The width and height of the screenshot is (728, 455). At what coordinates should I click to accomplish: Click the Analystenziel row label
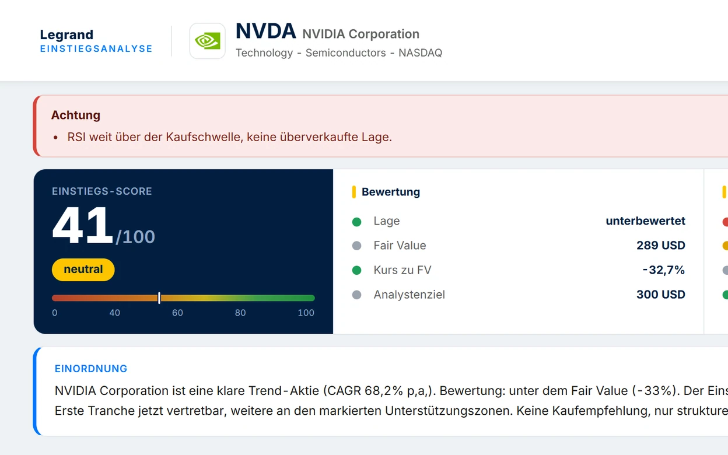[409, 295]
